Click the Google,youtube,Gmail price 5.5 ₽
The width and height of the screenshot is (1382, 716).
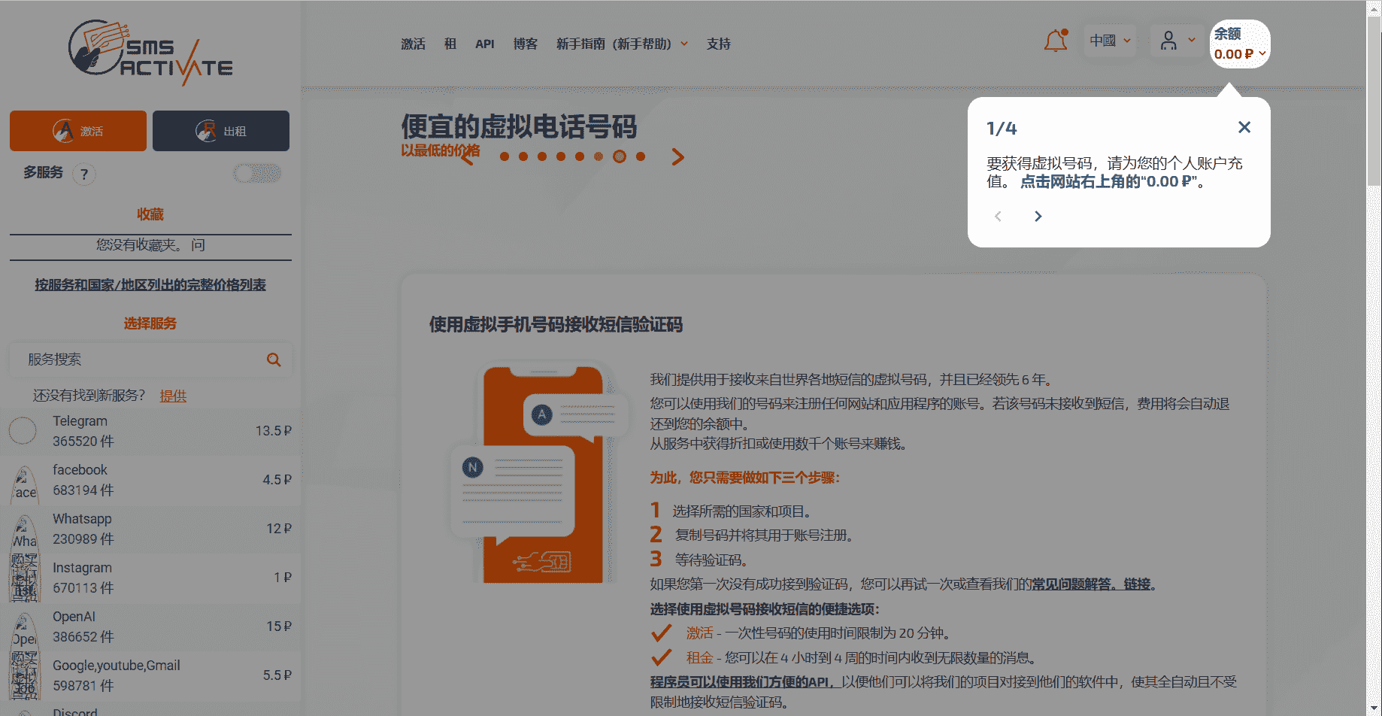click(x=277, y=675)
